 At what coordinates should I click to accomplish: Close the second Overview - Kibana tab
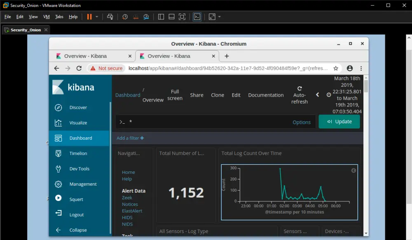(x=213, y=56)
